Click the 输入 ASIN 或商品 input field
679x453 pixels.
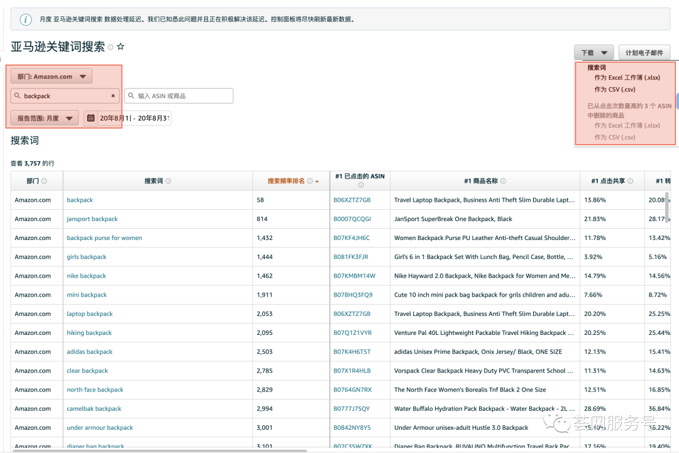pos(179,96)
